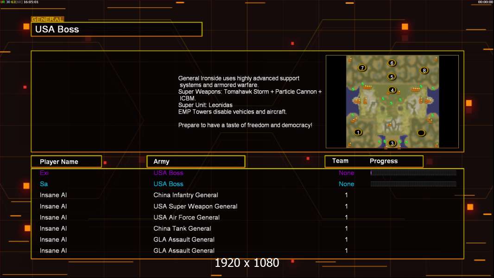Click the Player Name column header
Viewport: 494px width, 278px height.
click(x=66, y=162)
